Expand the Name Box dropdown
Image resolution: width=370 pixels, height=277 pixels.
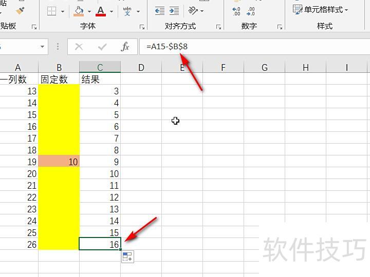(x=42, y=47)
